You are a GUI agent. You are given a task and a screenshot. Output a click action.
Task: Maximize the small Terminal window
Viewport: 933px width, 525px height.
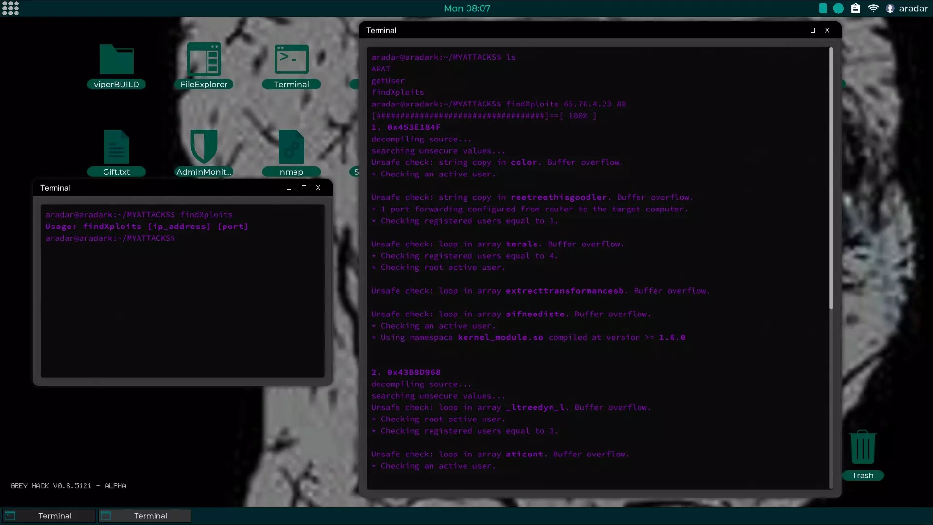pyautogui.click(x=304, y=188)
